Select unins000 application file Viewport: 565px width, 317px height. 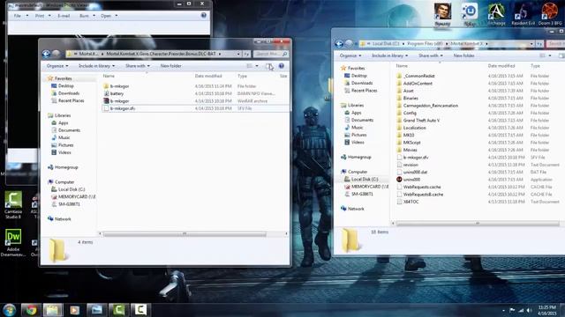coord(411,180)
